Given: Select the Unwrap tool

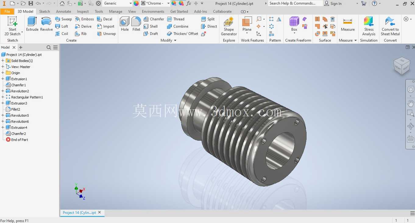Looking at the screenshot, I should pos(106,34).
